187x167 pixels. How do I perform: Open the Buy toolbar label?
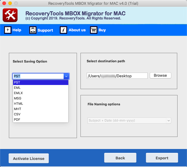(x=102, y=30)
